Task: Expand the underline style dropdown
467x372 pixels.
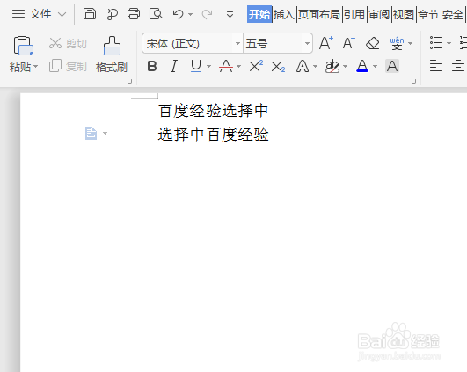Action: point(208,67)
